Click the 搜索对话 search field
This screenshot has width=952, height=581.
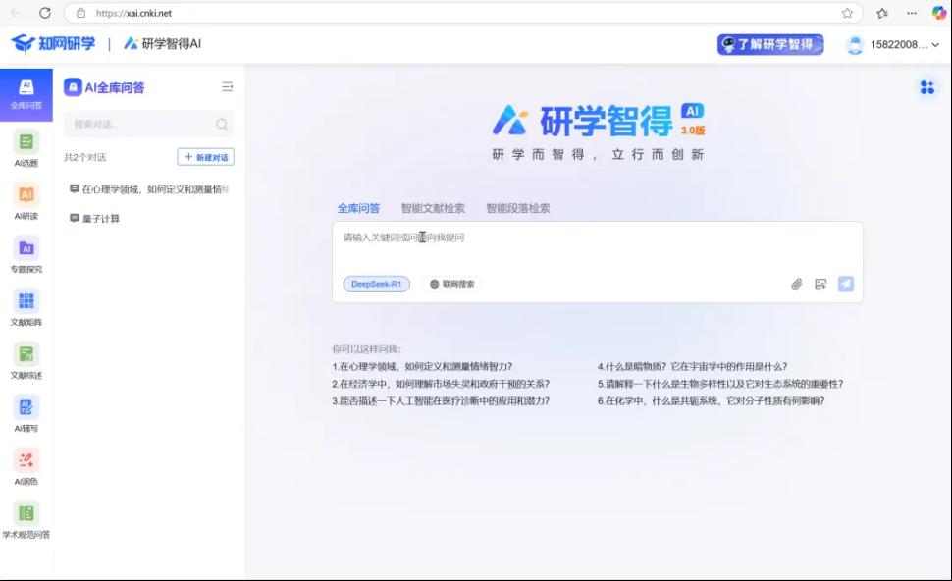142,125
